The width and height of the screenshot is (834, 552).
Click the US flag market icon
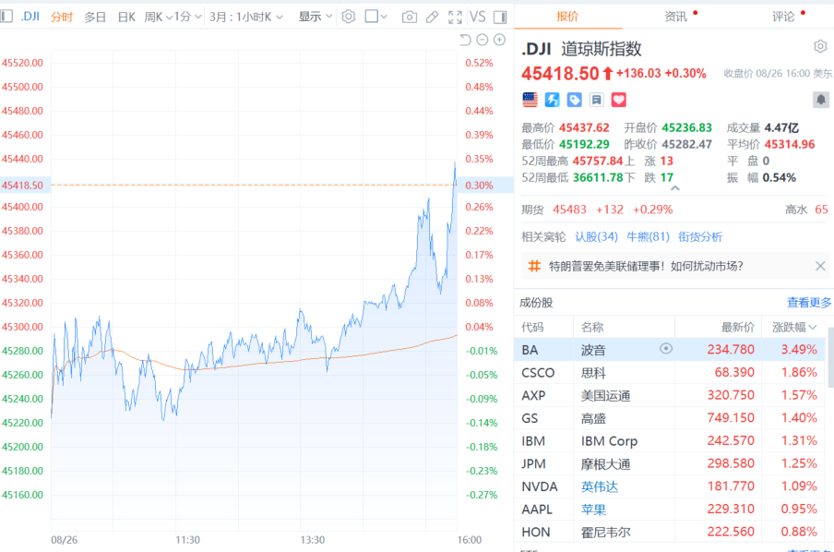pos(530,100)
